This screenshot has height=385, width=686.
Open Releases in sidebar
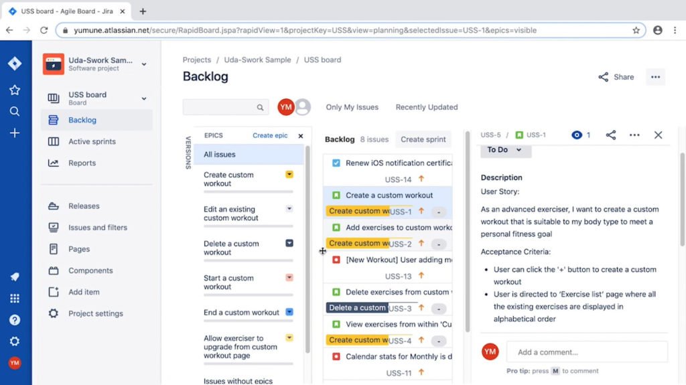click(96, 206)
